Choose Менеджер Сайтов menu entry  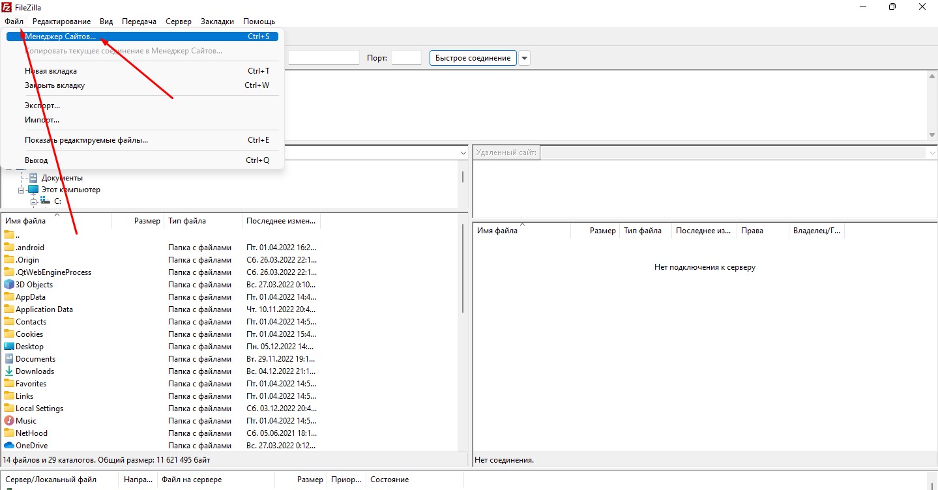(142, 36)
